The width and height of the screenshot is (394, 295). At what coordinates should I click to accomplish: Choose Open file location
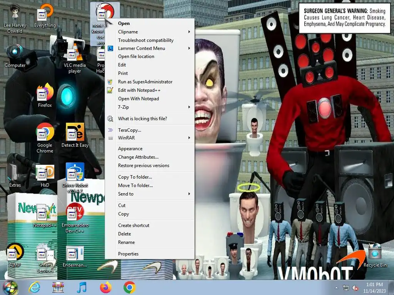(150, 56)
